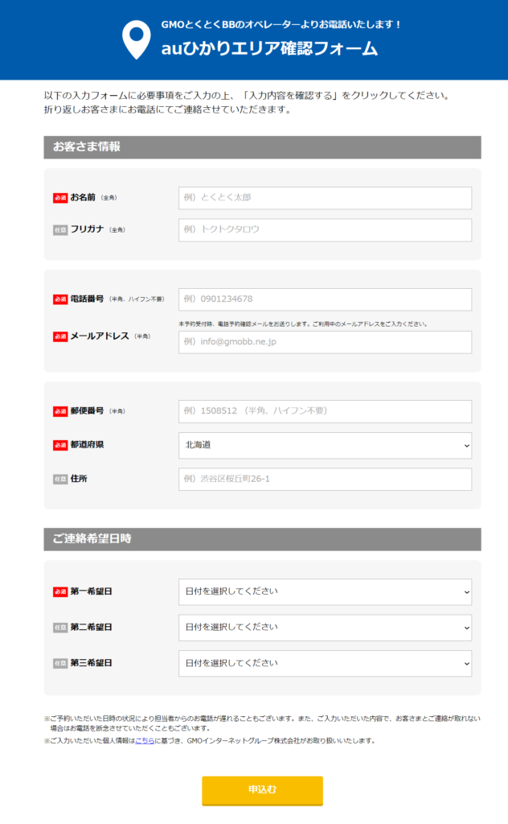Click the お名前 name input field
508x824 pixels.
click(x=325, y=198)
